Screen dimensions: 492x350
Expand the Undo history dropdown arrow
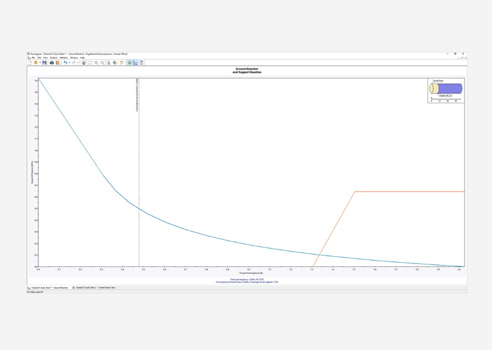point(70,63)
